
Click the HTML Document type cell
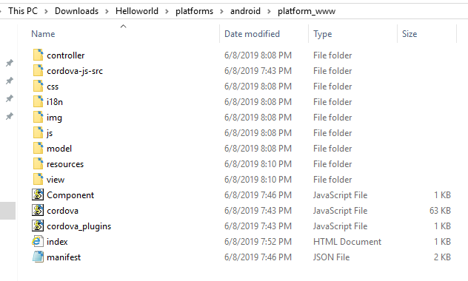[x=347, y=241]
